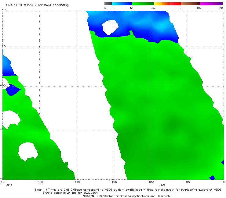Click the longitude label "-105"

coord(113,182)
